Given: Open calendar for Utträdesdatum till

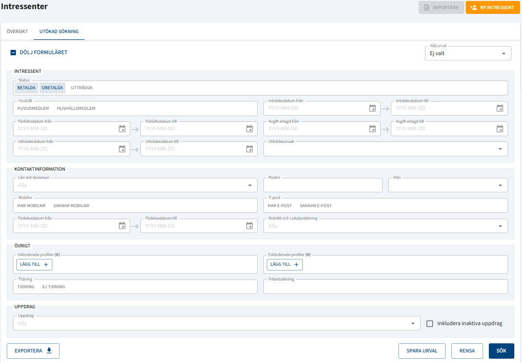Looking at the screenshot, I should point(249,149).
